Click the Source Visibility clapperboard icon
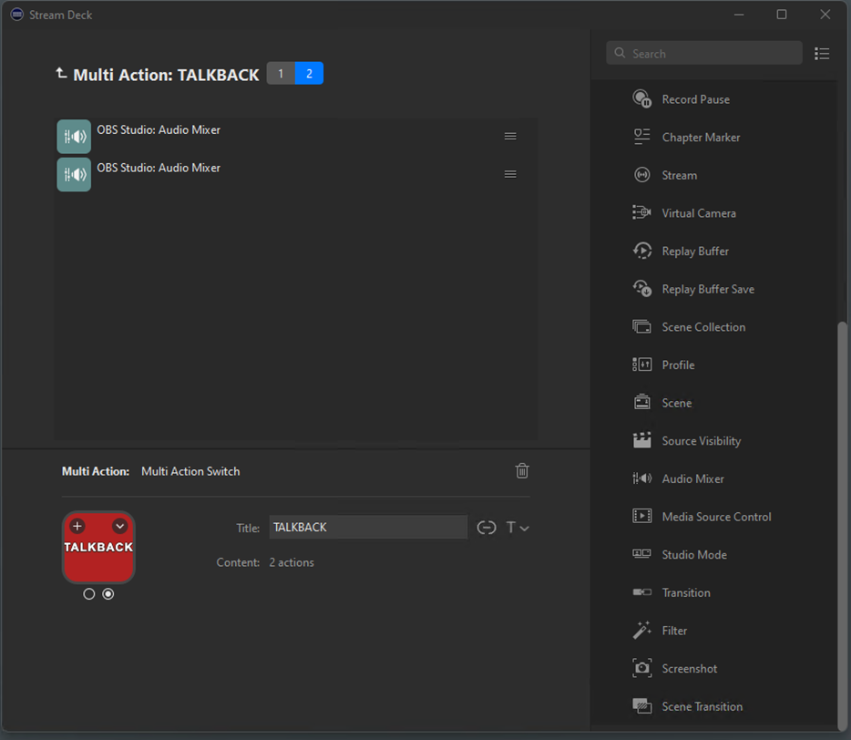Viewport: 851px width, 740px height. 641,441
